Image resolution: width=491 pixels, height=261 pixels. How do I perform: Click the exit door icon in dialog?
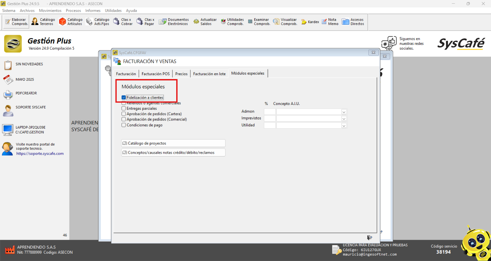pos(369,237)
